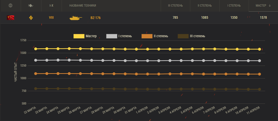Screen dimensions: 278x121
Task: Click the 11 АПРЕЛЯ axis label
Action: pos(253,110)
